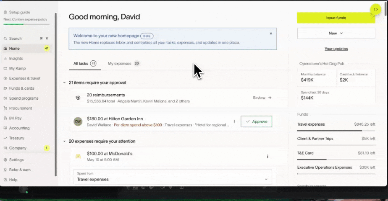The height and width of the screenshot is (201, 388).
Task: Click the DW avatar for Hilton Garden Inn
Action: point(78,121)
